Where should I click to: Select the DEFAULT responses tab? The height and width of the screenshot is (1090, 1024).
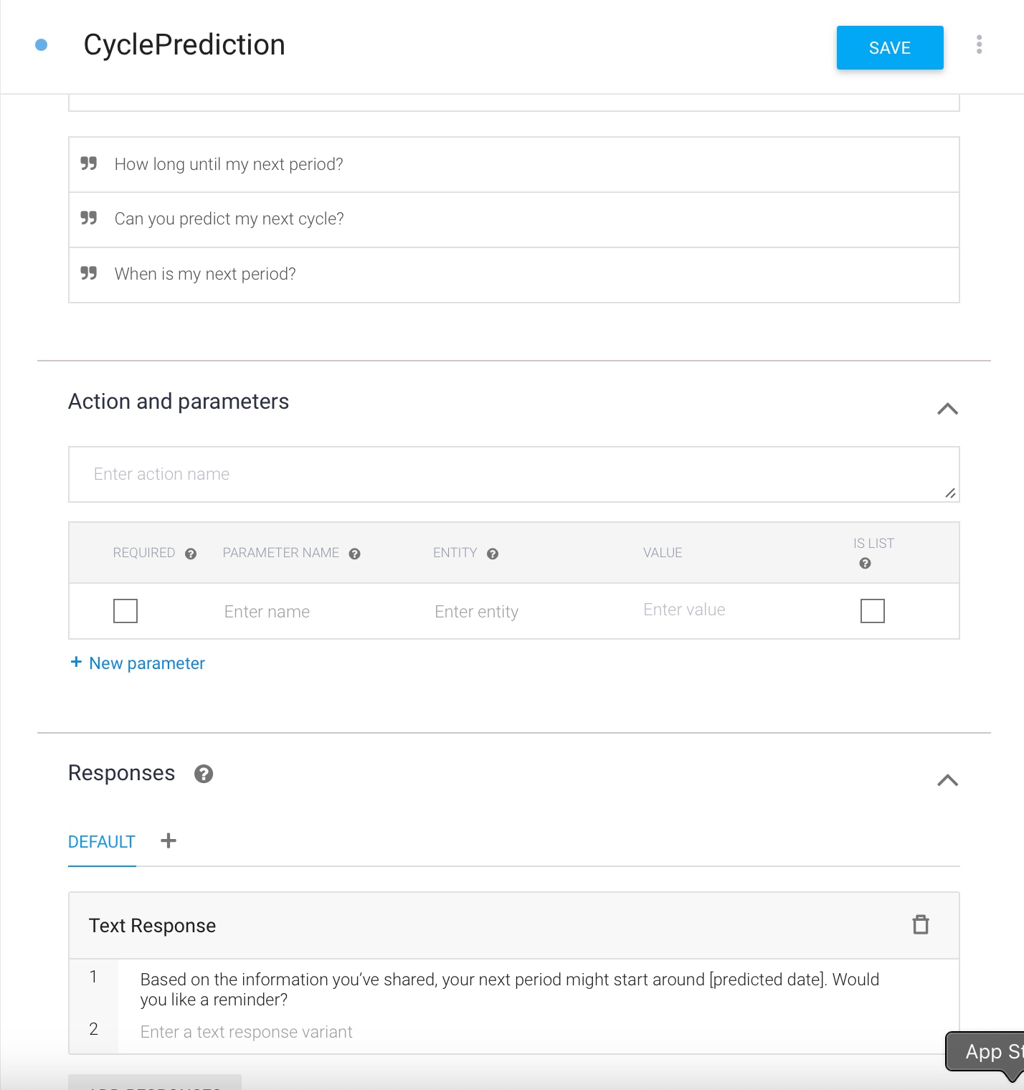tap(102, 842)
